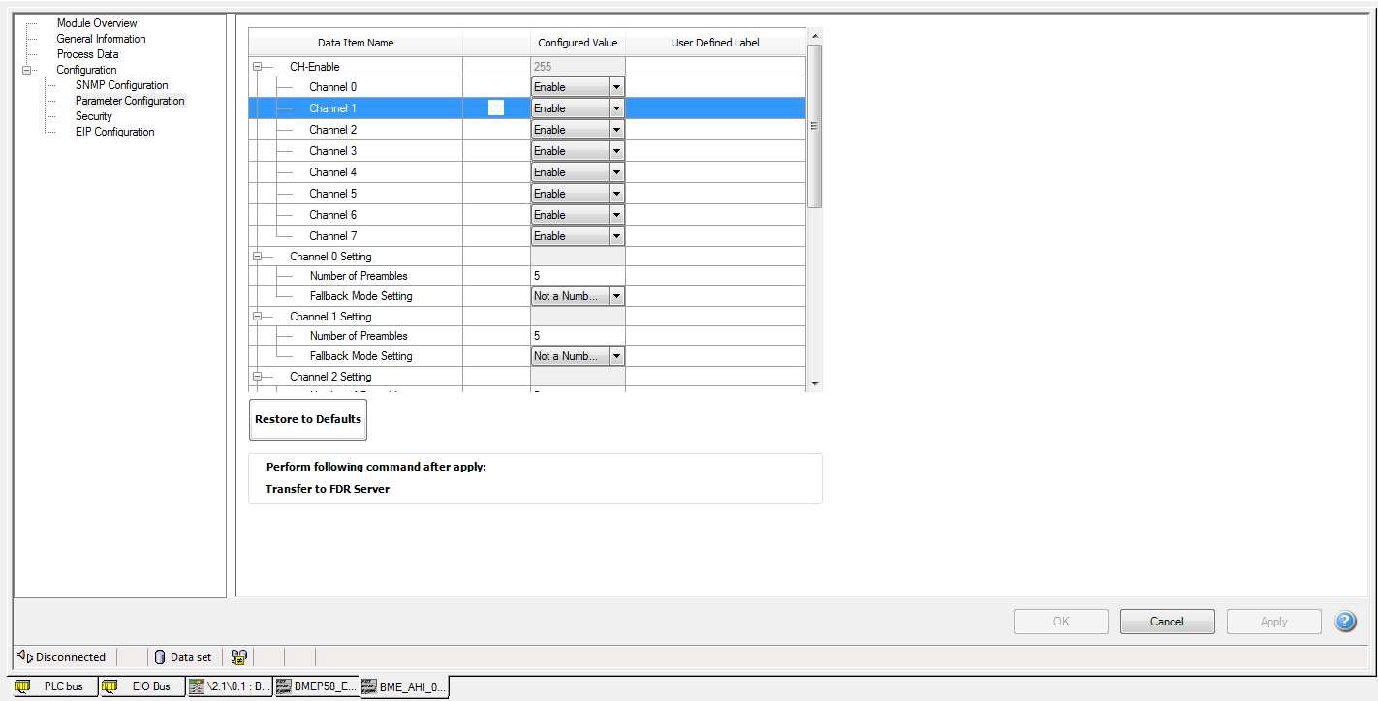Click the white marker box in Channel 1 row

[x=496, y=108]
